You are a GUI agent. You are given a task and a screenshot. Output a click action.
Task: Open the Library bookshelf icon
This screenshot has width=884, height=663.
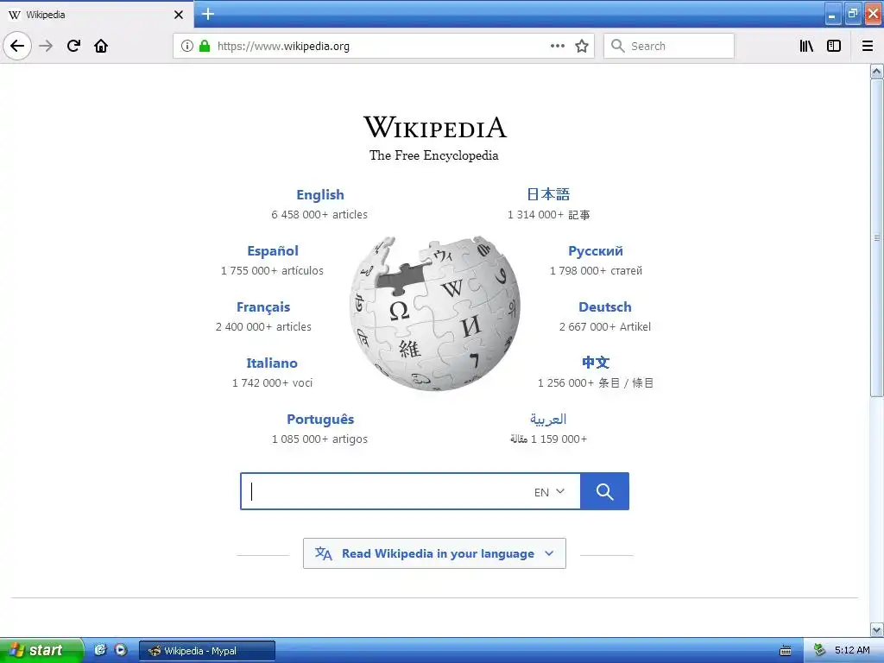point(806,46)
